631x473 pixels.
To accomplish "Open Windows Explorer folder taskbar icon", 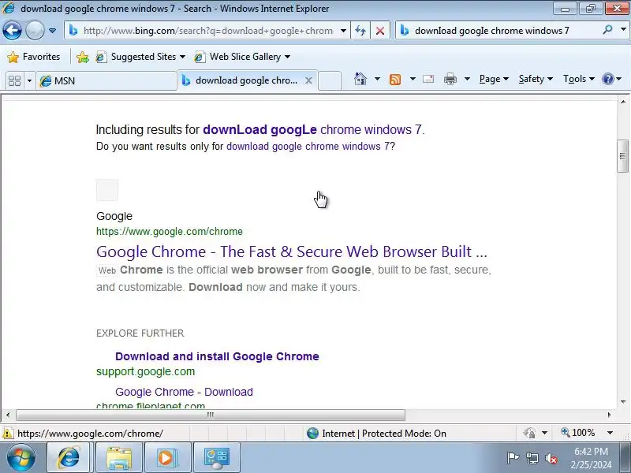I will [x=119, y=457].
